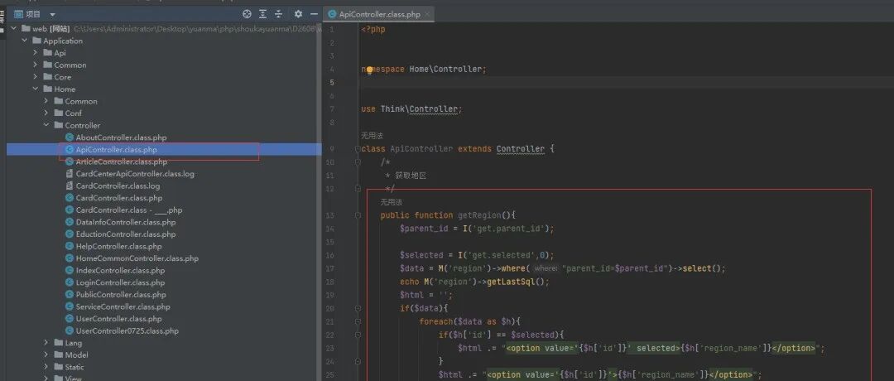The image size is (894, 381).
Task: Collapse the Home folder
Action: (x=36, y=89)
